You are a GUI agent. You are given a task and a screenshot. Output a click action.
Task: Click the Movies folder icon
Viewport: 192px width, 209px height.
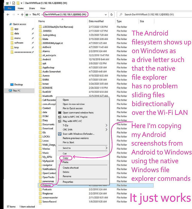click(x=40, y=149)
